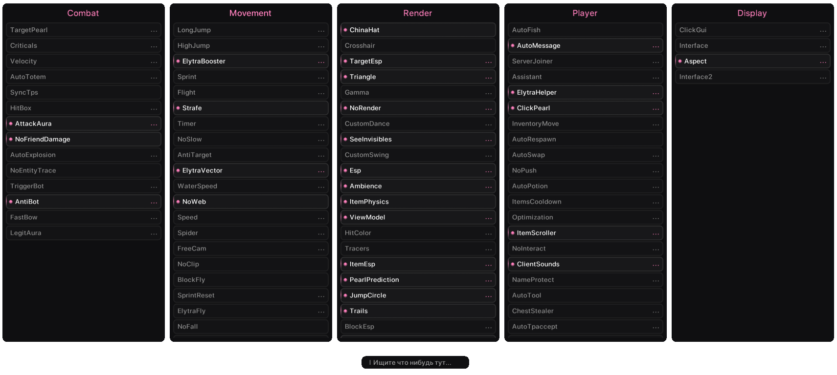837x375 pixels.
Task: Open AttackAura settings via three-dot icon
Action: (x=154, y=124)
